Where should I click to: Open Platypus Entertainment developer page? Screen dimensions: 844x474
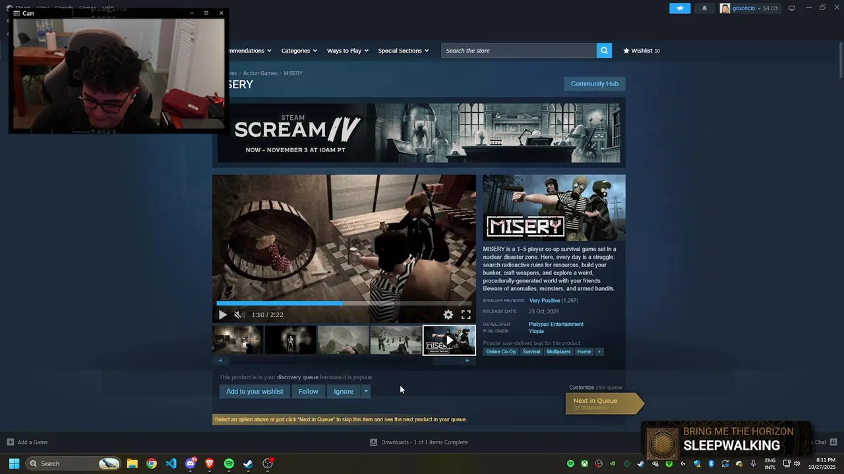556,324
